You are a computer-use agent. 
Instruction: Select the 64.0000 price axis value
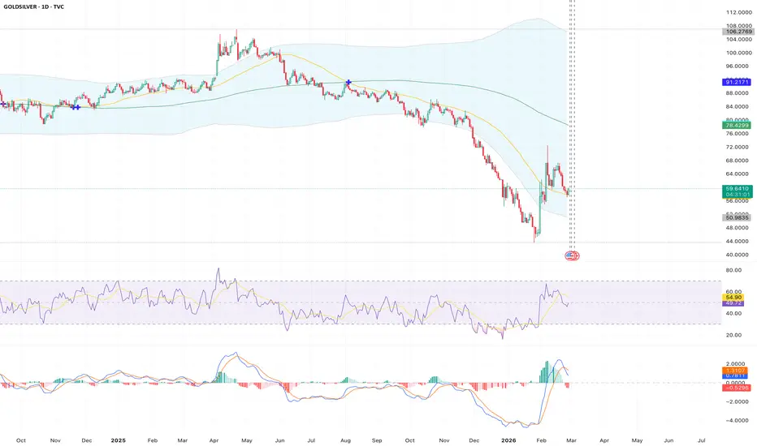(x=738, y=174)
